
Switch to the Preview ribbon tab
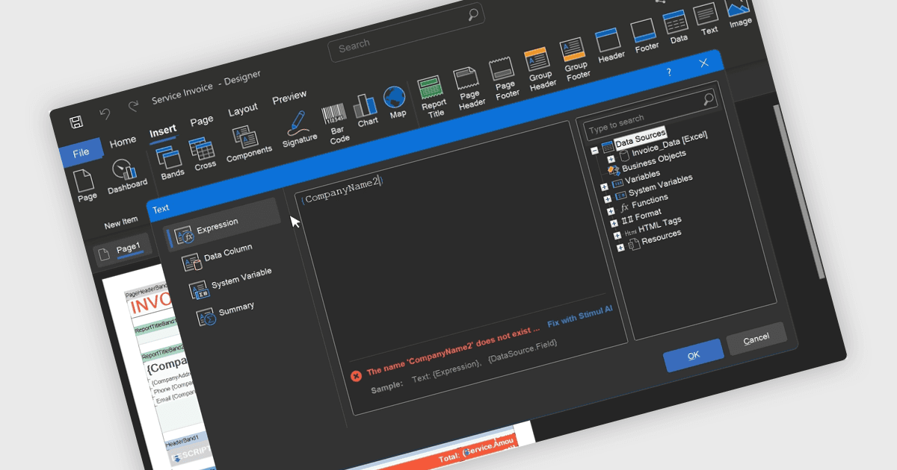(289, 97)
